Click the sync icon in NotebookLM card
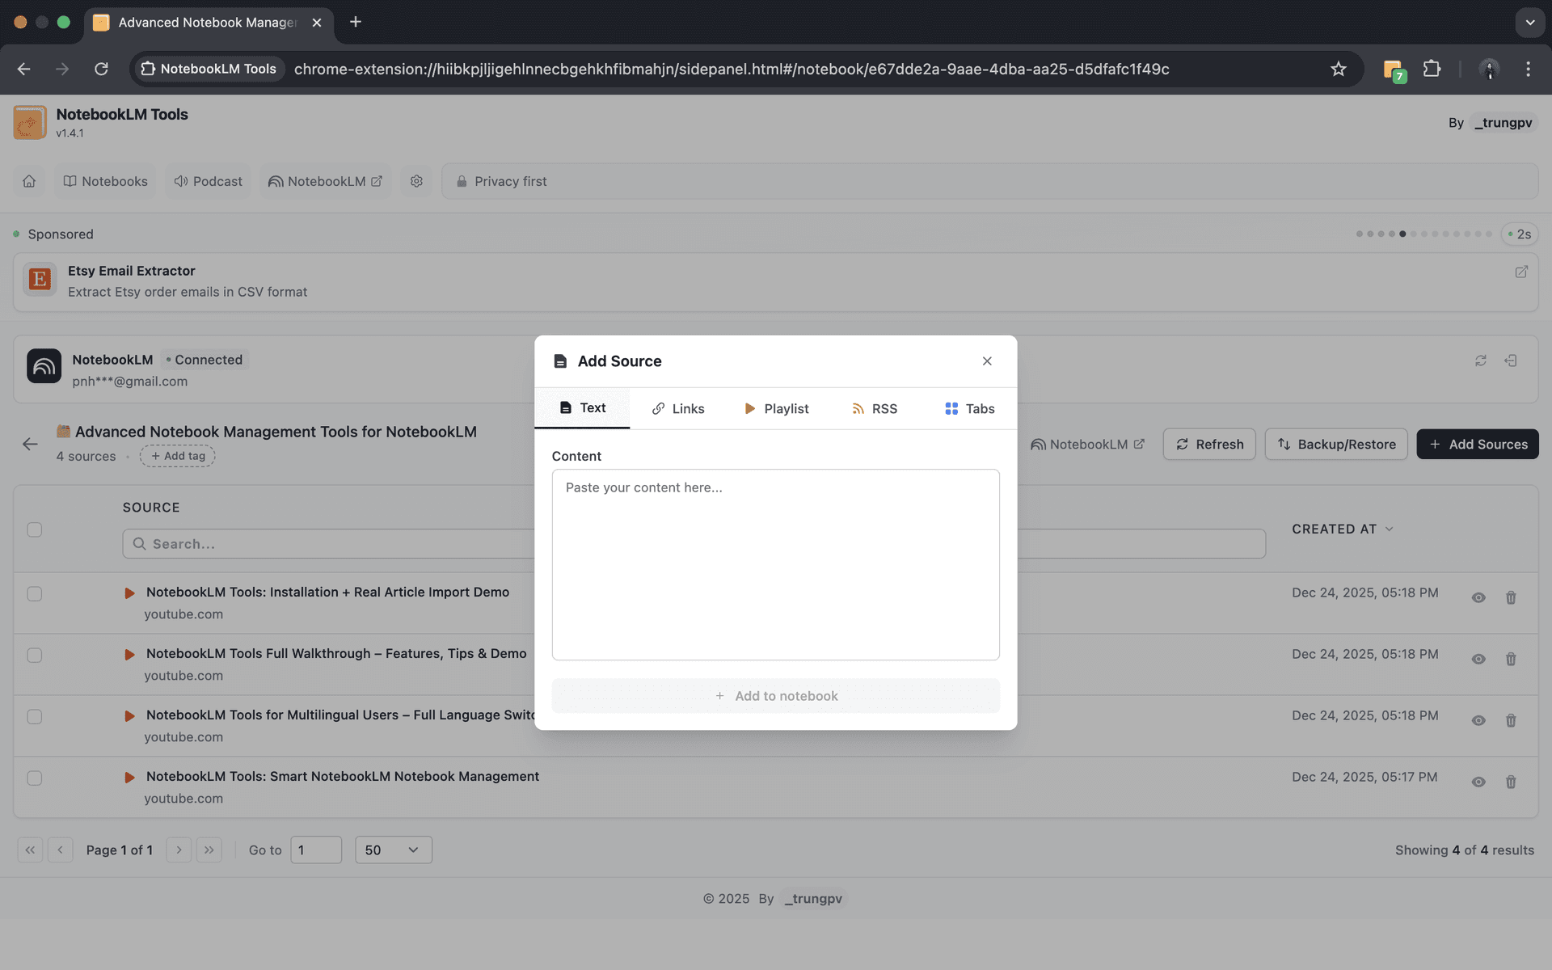This screenshot has height=970, width=1552. 1480,361
